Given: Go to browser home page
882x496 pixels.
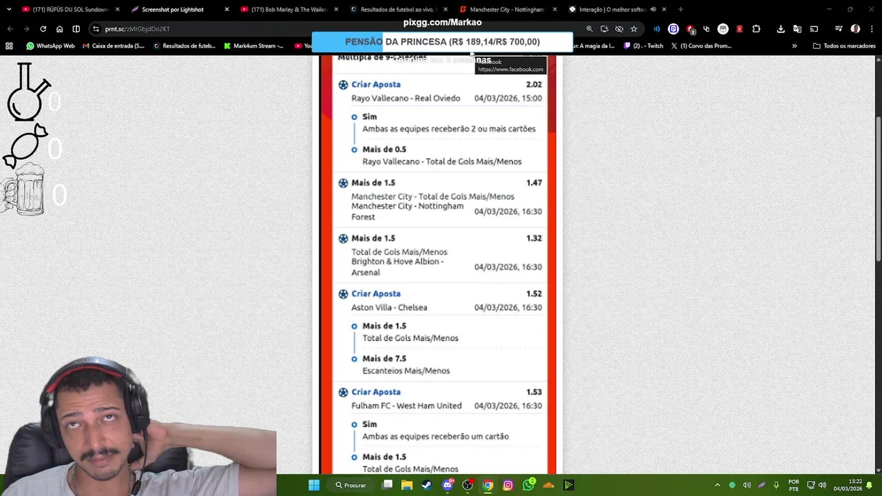Looking at the screenshot, I should (x=59, y=29).
